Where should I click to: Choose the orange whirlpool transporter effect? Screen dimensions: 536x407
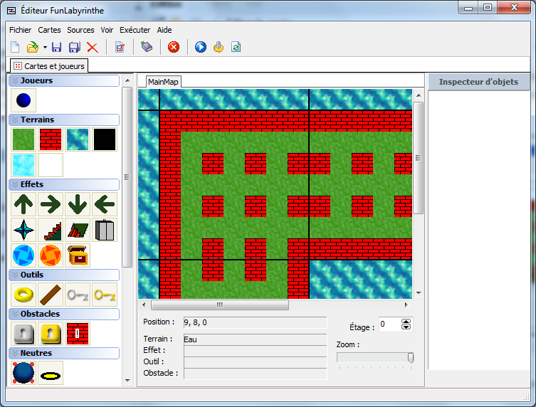point(51,255)
